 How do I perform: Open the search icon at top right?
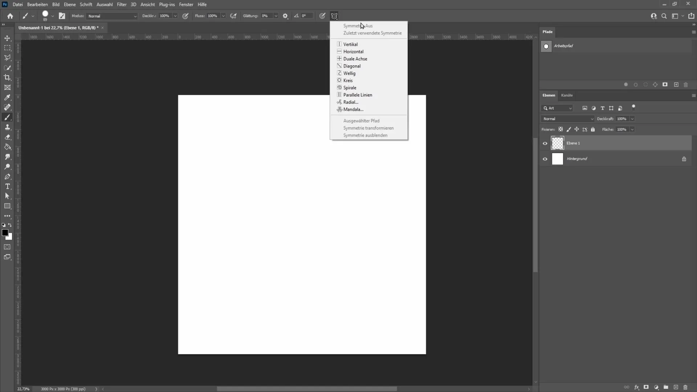[664, 16]
